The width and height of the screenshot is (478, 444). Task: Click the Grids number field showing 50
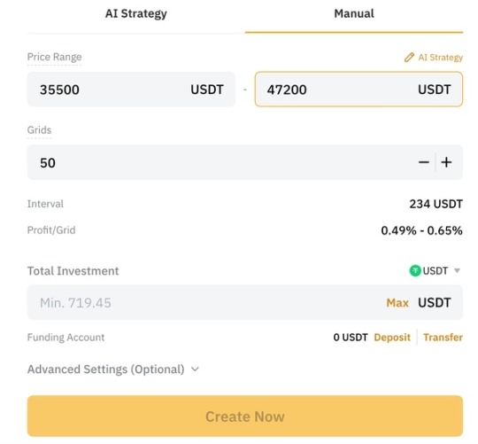(220, 162)
